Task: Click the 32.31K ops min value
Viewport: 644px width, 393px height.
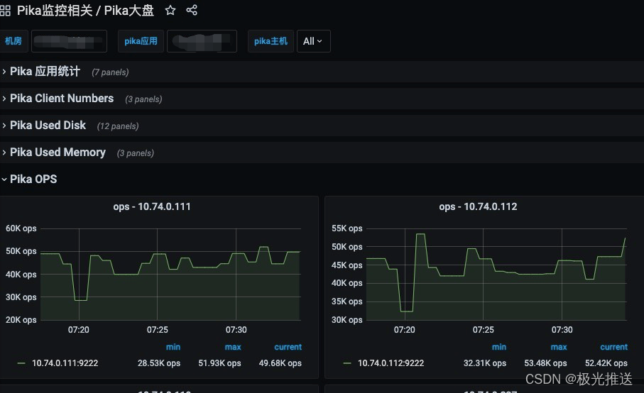Action: coord(485,363)
